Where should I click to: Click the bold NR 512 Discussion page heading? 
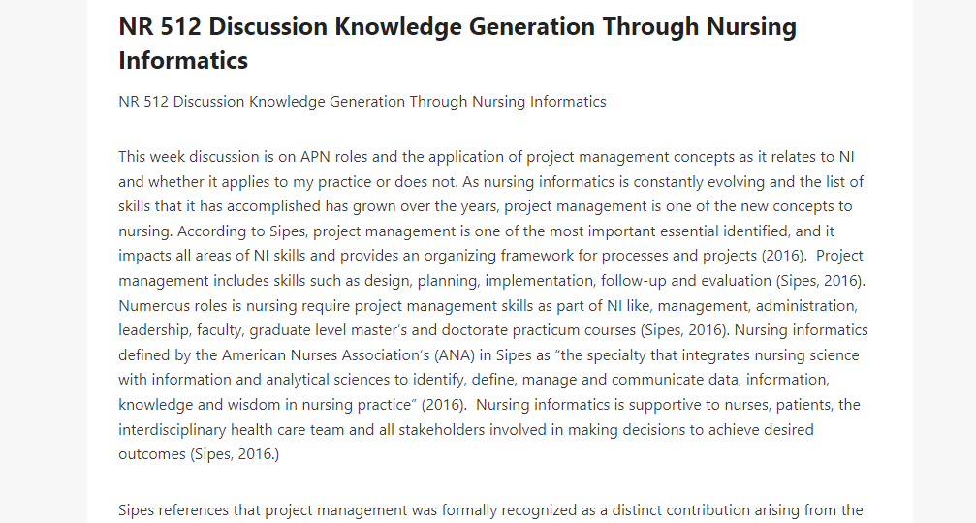(x=457, y=44)
